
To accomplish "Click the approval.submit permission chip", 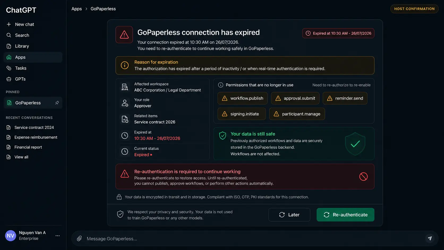I will 295,98.
